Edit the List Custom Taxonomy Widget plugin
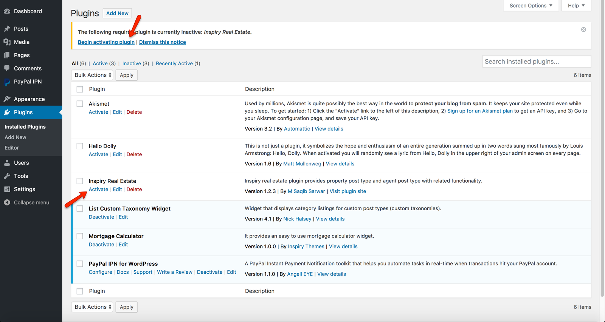Image resolution: width=605 pixels, height=322 pixels. pyautogui.click(x=123, y=217)
